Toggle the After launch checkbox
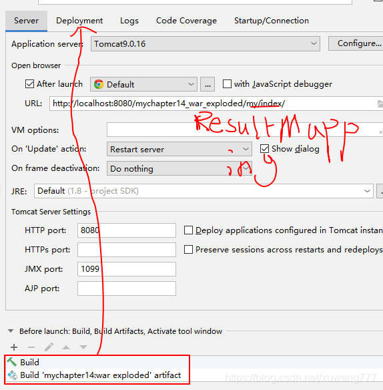The height and width of the screenshot is (390, 383). (29, 84)
